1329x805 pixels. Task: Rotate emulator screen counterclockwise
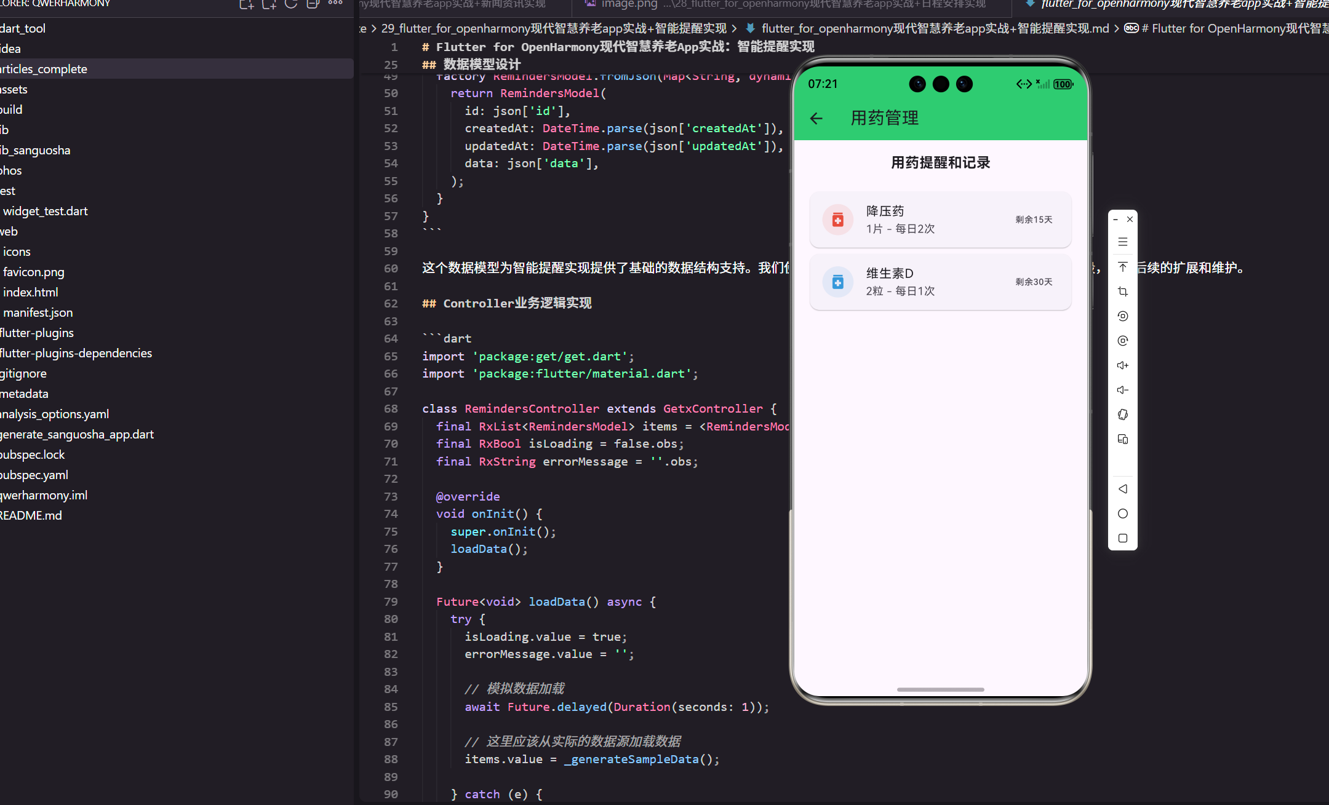(1122, 316)
